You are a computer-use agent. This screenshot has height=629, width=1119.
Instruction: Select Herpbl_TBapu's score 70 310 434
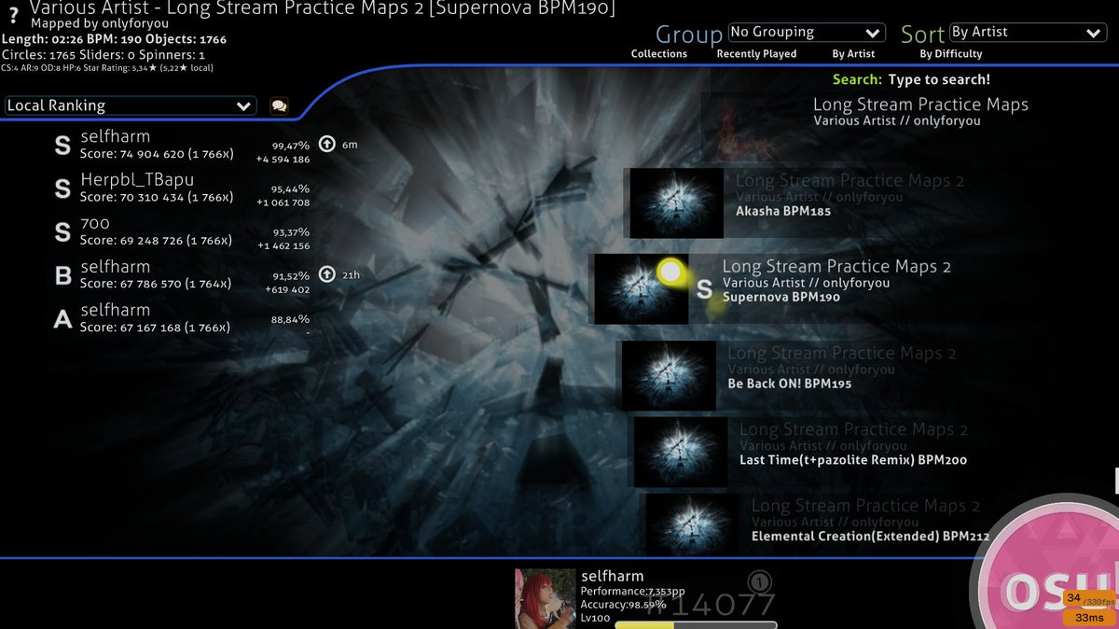(182, 189)
